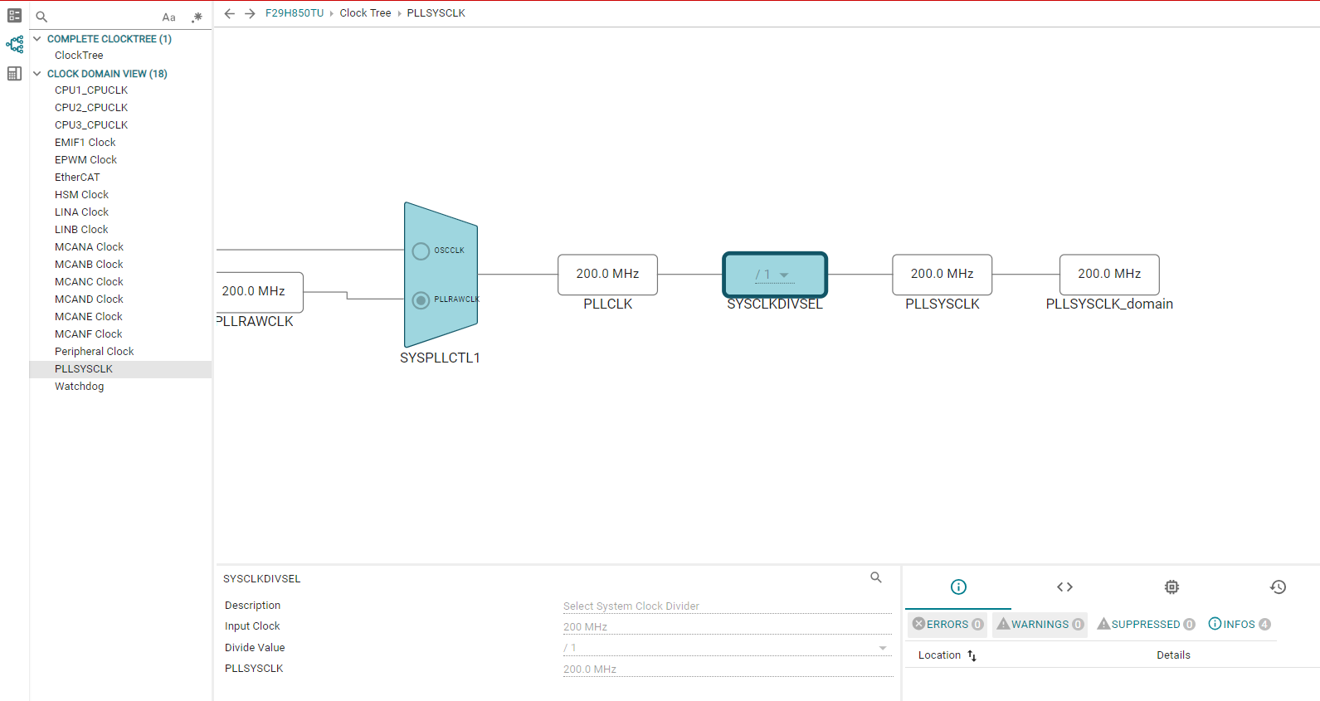Open the table view sidebar icon
The width and height of the screenshot is (1320, 701).
click(x=14, y=74)
